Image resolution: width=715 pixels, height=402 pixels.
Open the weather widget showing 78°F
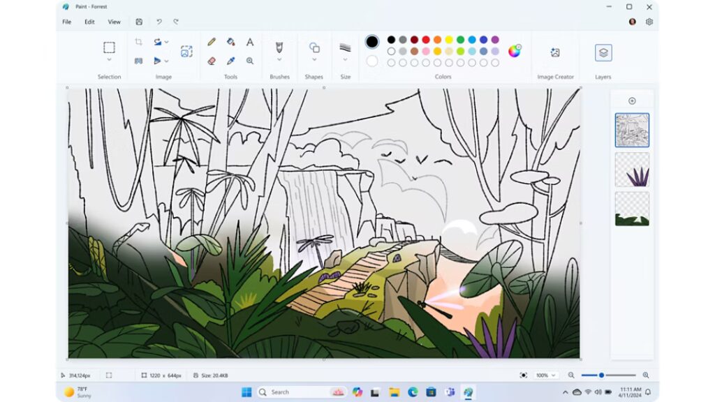(x=78, y=392)
